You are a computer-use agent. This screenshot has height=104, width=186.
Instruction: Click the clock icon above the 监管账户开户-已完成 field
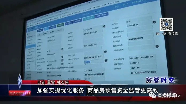[104, 26]
